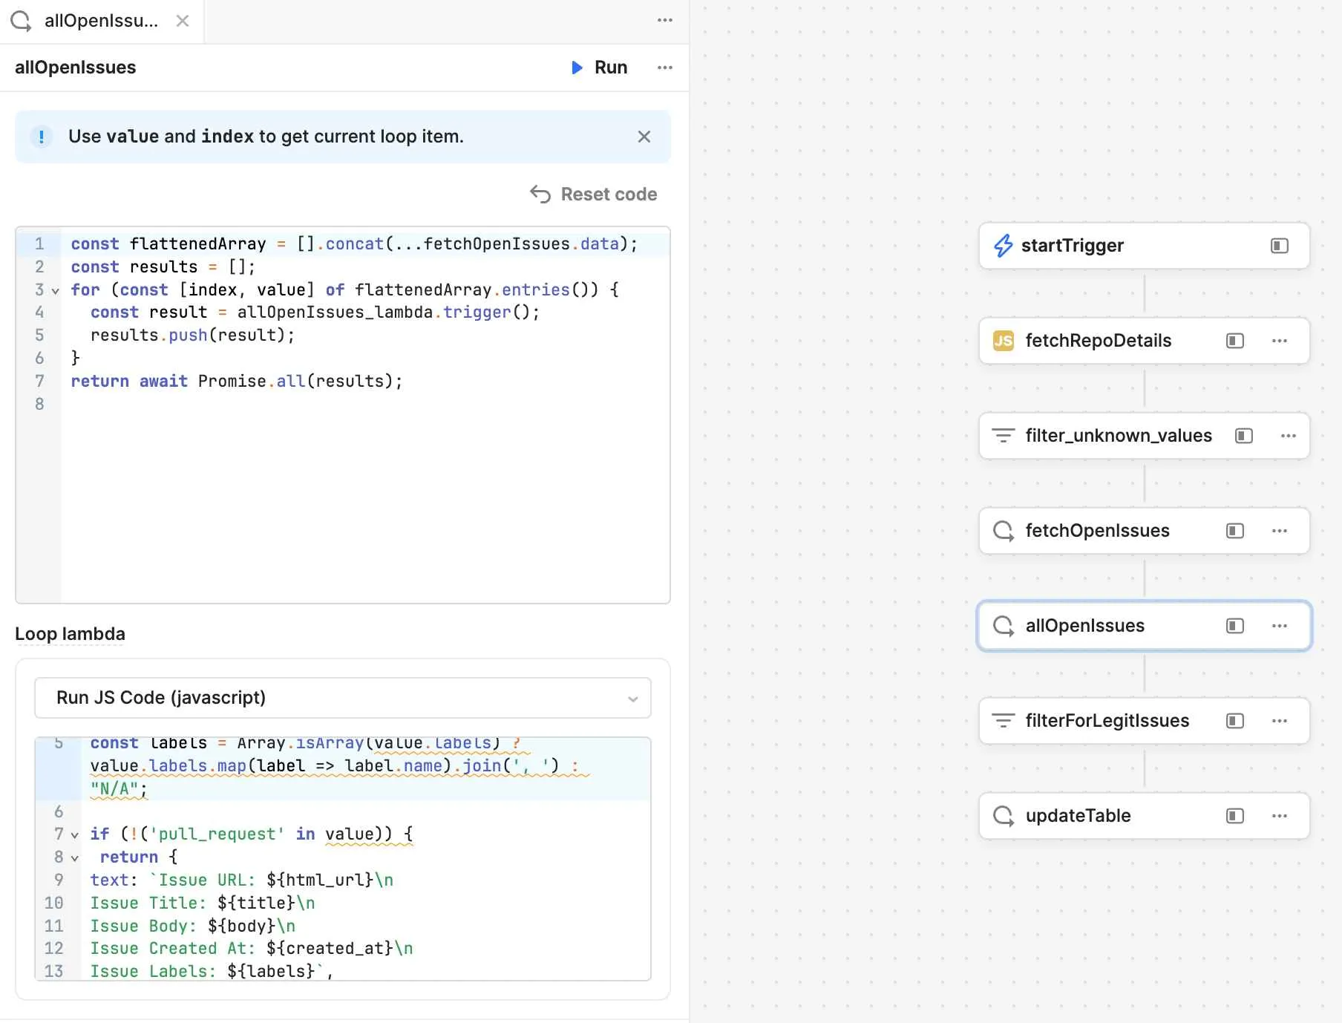This screenshot has height=1023, width=1342.
Task: Click the 'Issue Labels: ${labels}' lambda line
Action: click(212, 972)
